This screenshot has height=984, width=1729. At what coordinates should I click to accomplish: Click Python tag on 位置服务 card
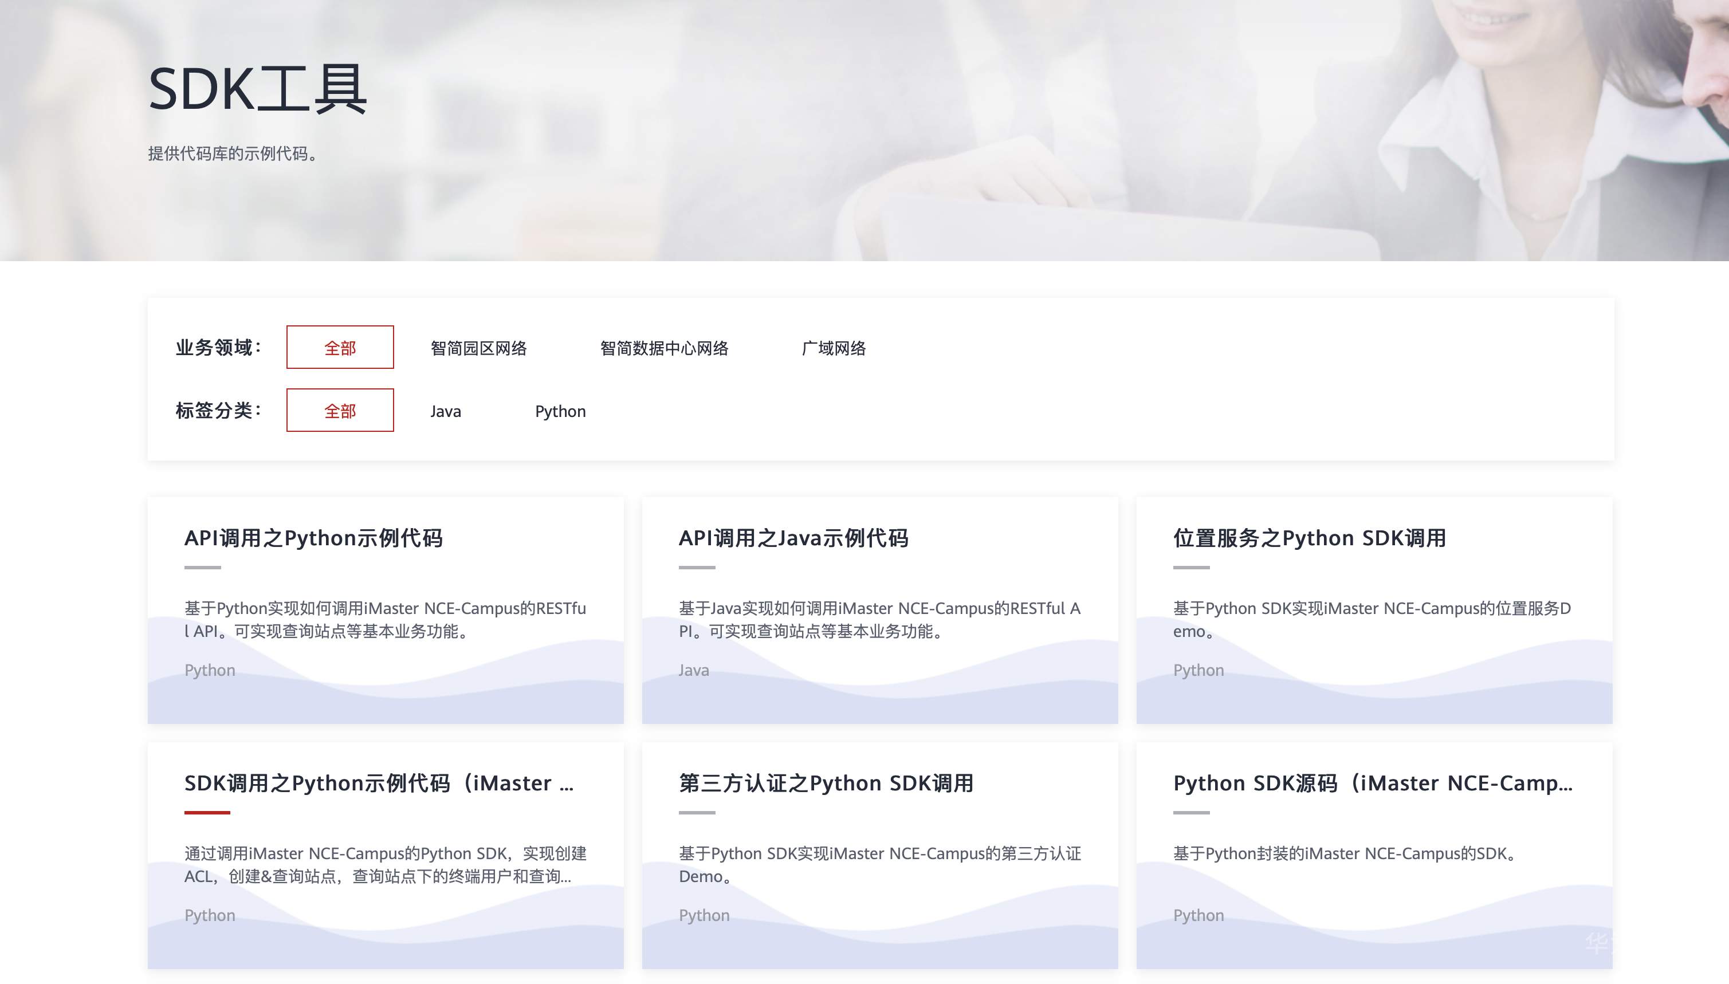[1198, 671]
